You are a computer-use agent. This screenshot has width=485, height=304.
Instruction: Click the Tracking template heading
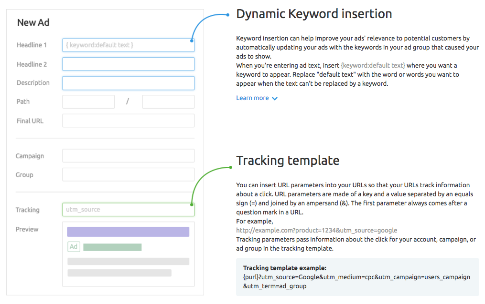(288, 161)
